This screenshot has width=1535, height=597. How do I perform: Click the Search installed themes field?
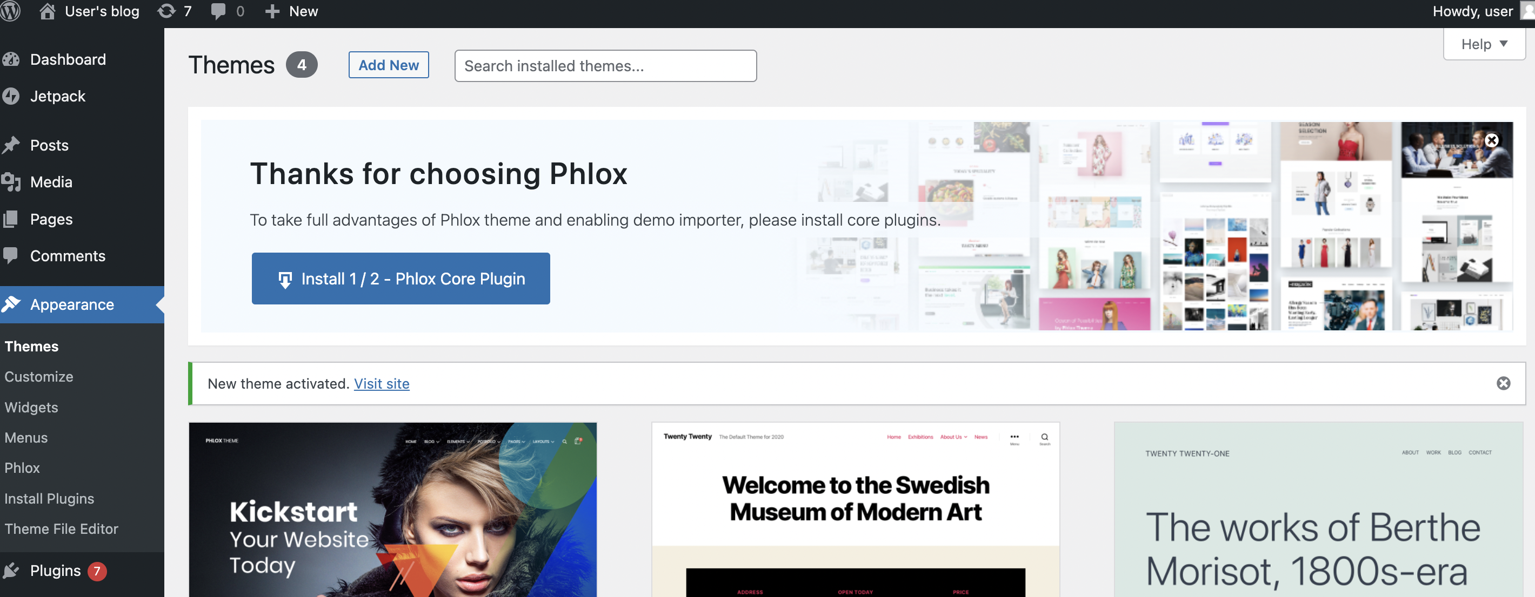(x=605, y=66)
